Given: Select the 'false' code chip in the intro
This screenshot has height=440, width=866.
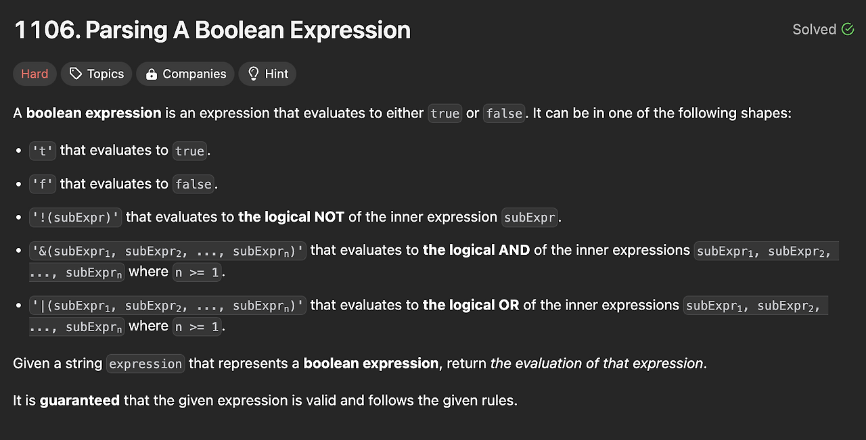Looking at the screenshot, I should click(504, 114).
